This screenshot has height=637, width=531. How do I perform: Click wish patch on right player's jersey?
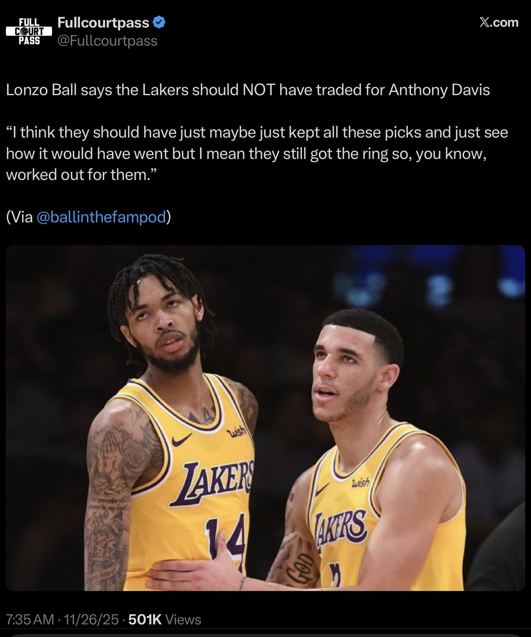pos(360,483)
